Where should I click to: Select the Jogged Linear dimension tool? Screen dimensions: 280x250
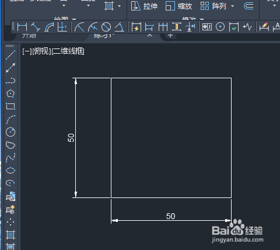click(247, 27)
